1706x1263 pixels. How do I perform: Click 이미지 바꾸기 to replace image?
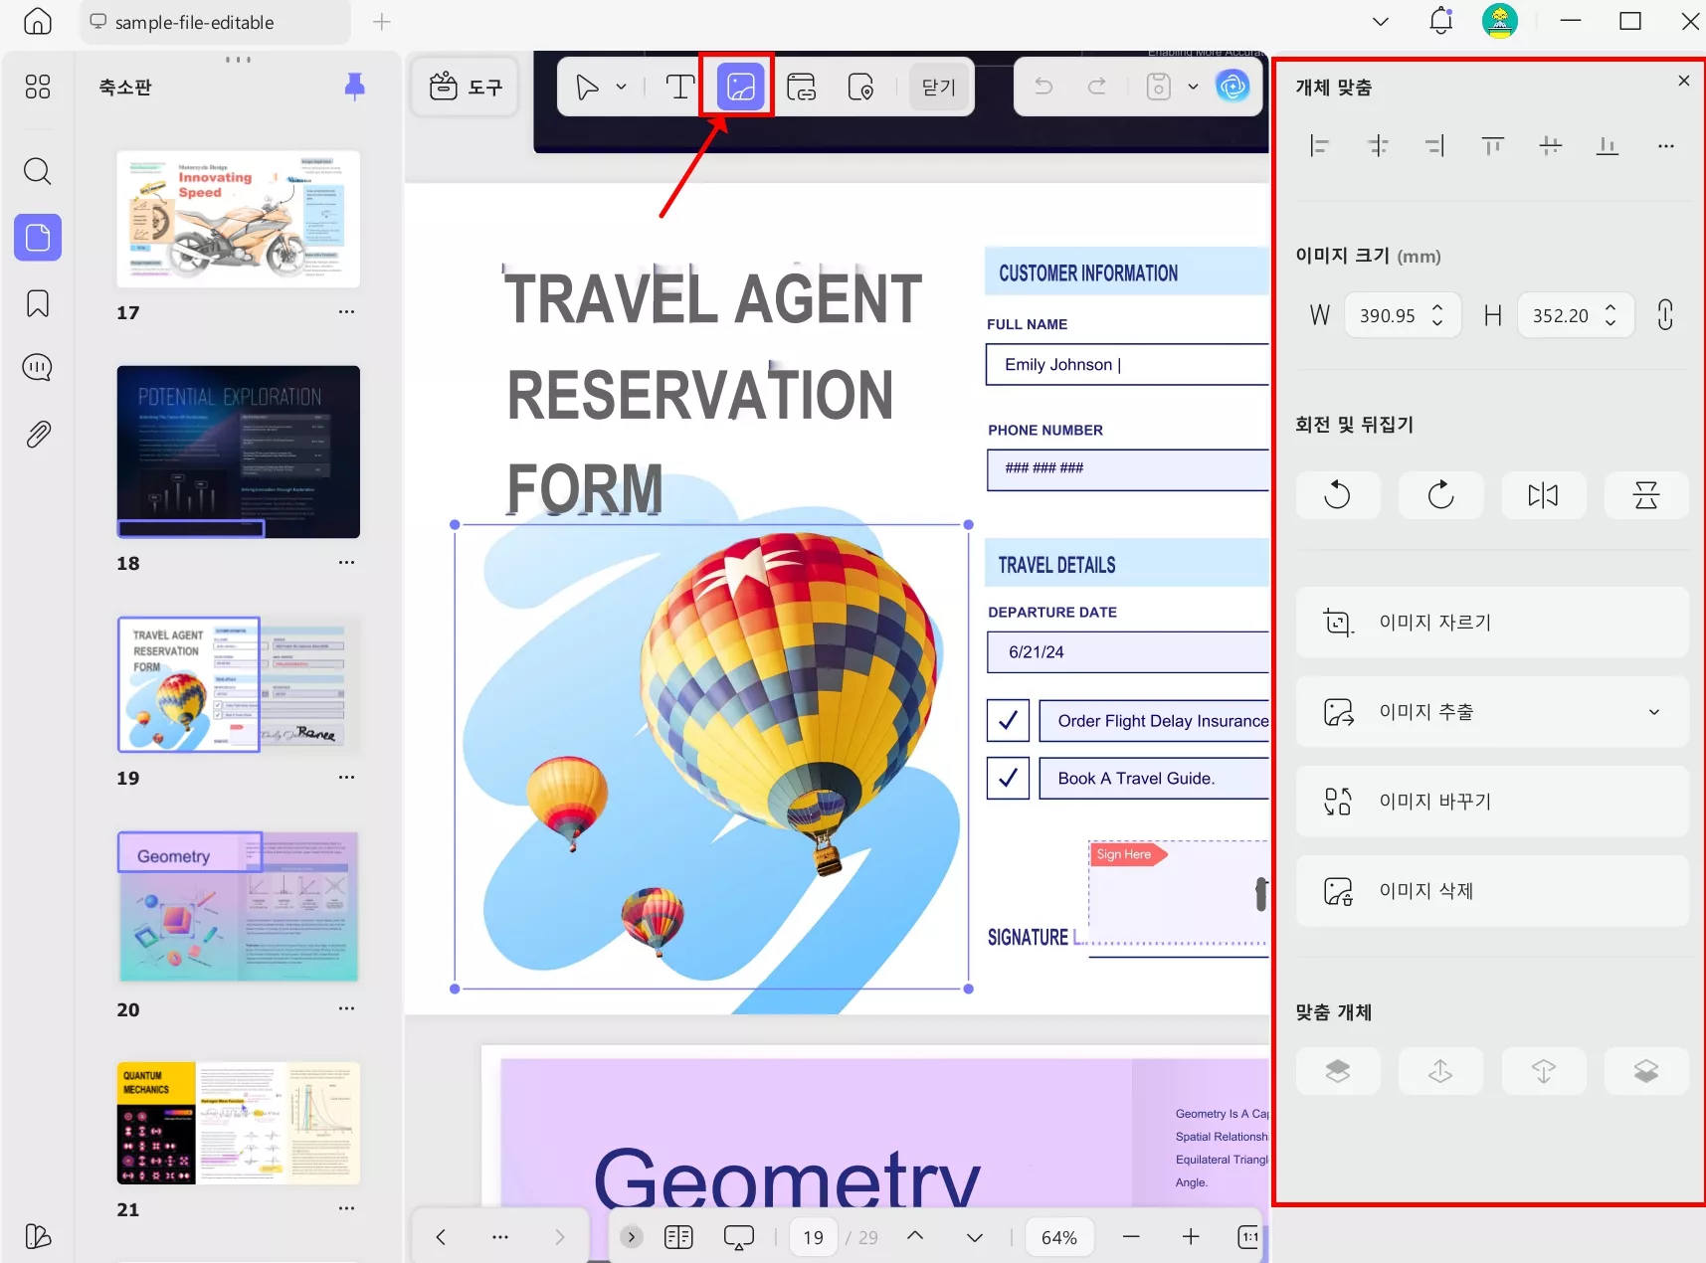click(1492, 802)
